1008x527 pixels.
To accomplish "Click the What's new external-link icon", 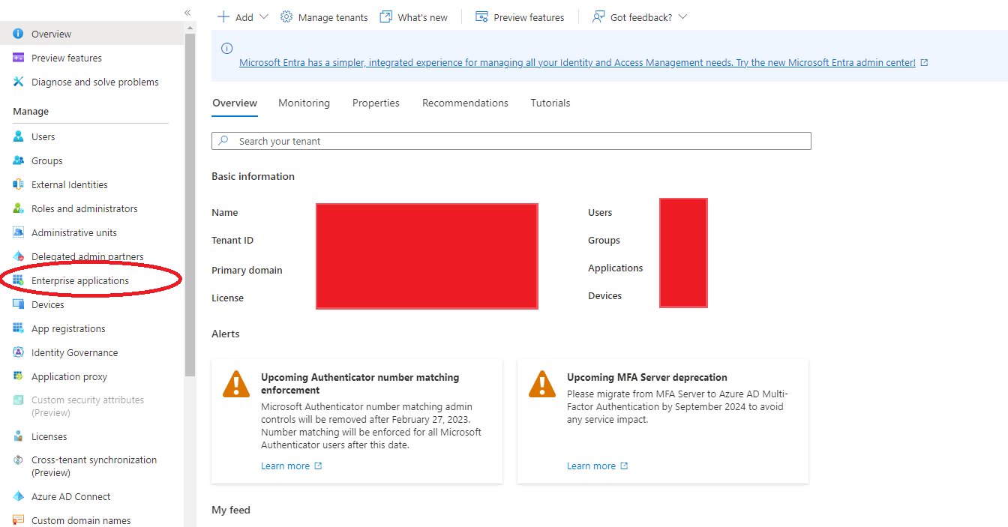I will click(386, 16).
